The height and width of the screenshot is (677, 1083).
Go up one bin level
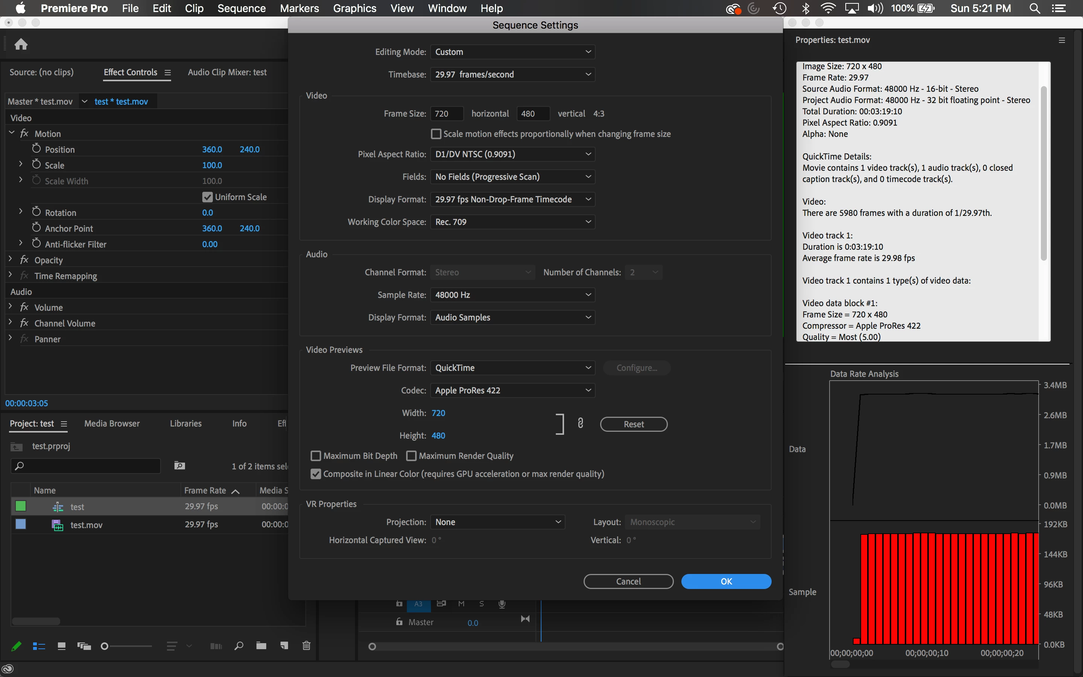[17, 446]
